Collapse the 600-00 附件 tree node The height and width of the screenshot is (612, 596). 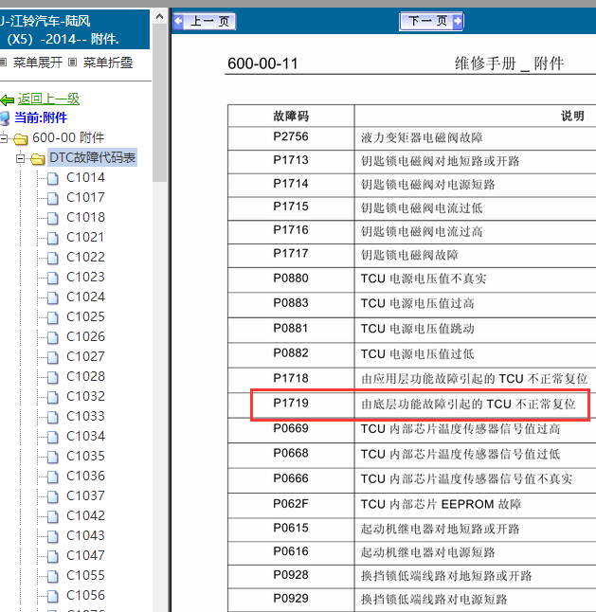tap(4, 137)
